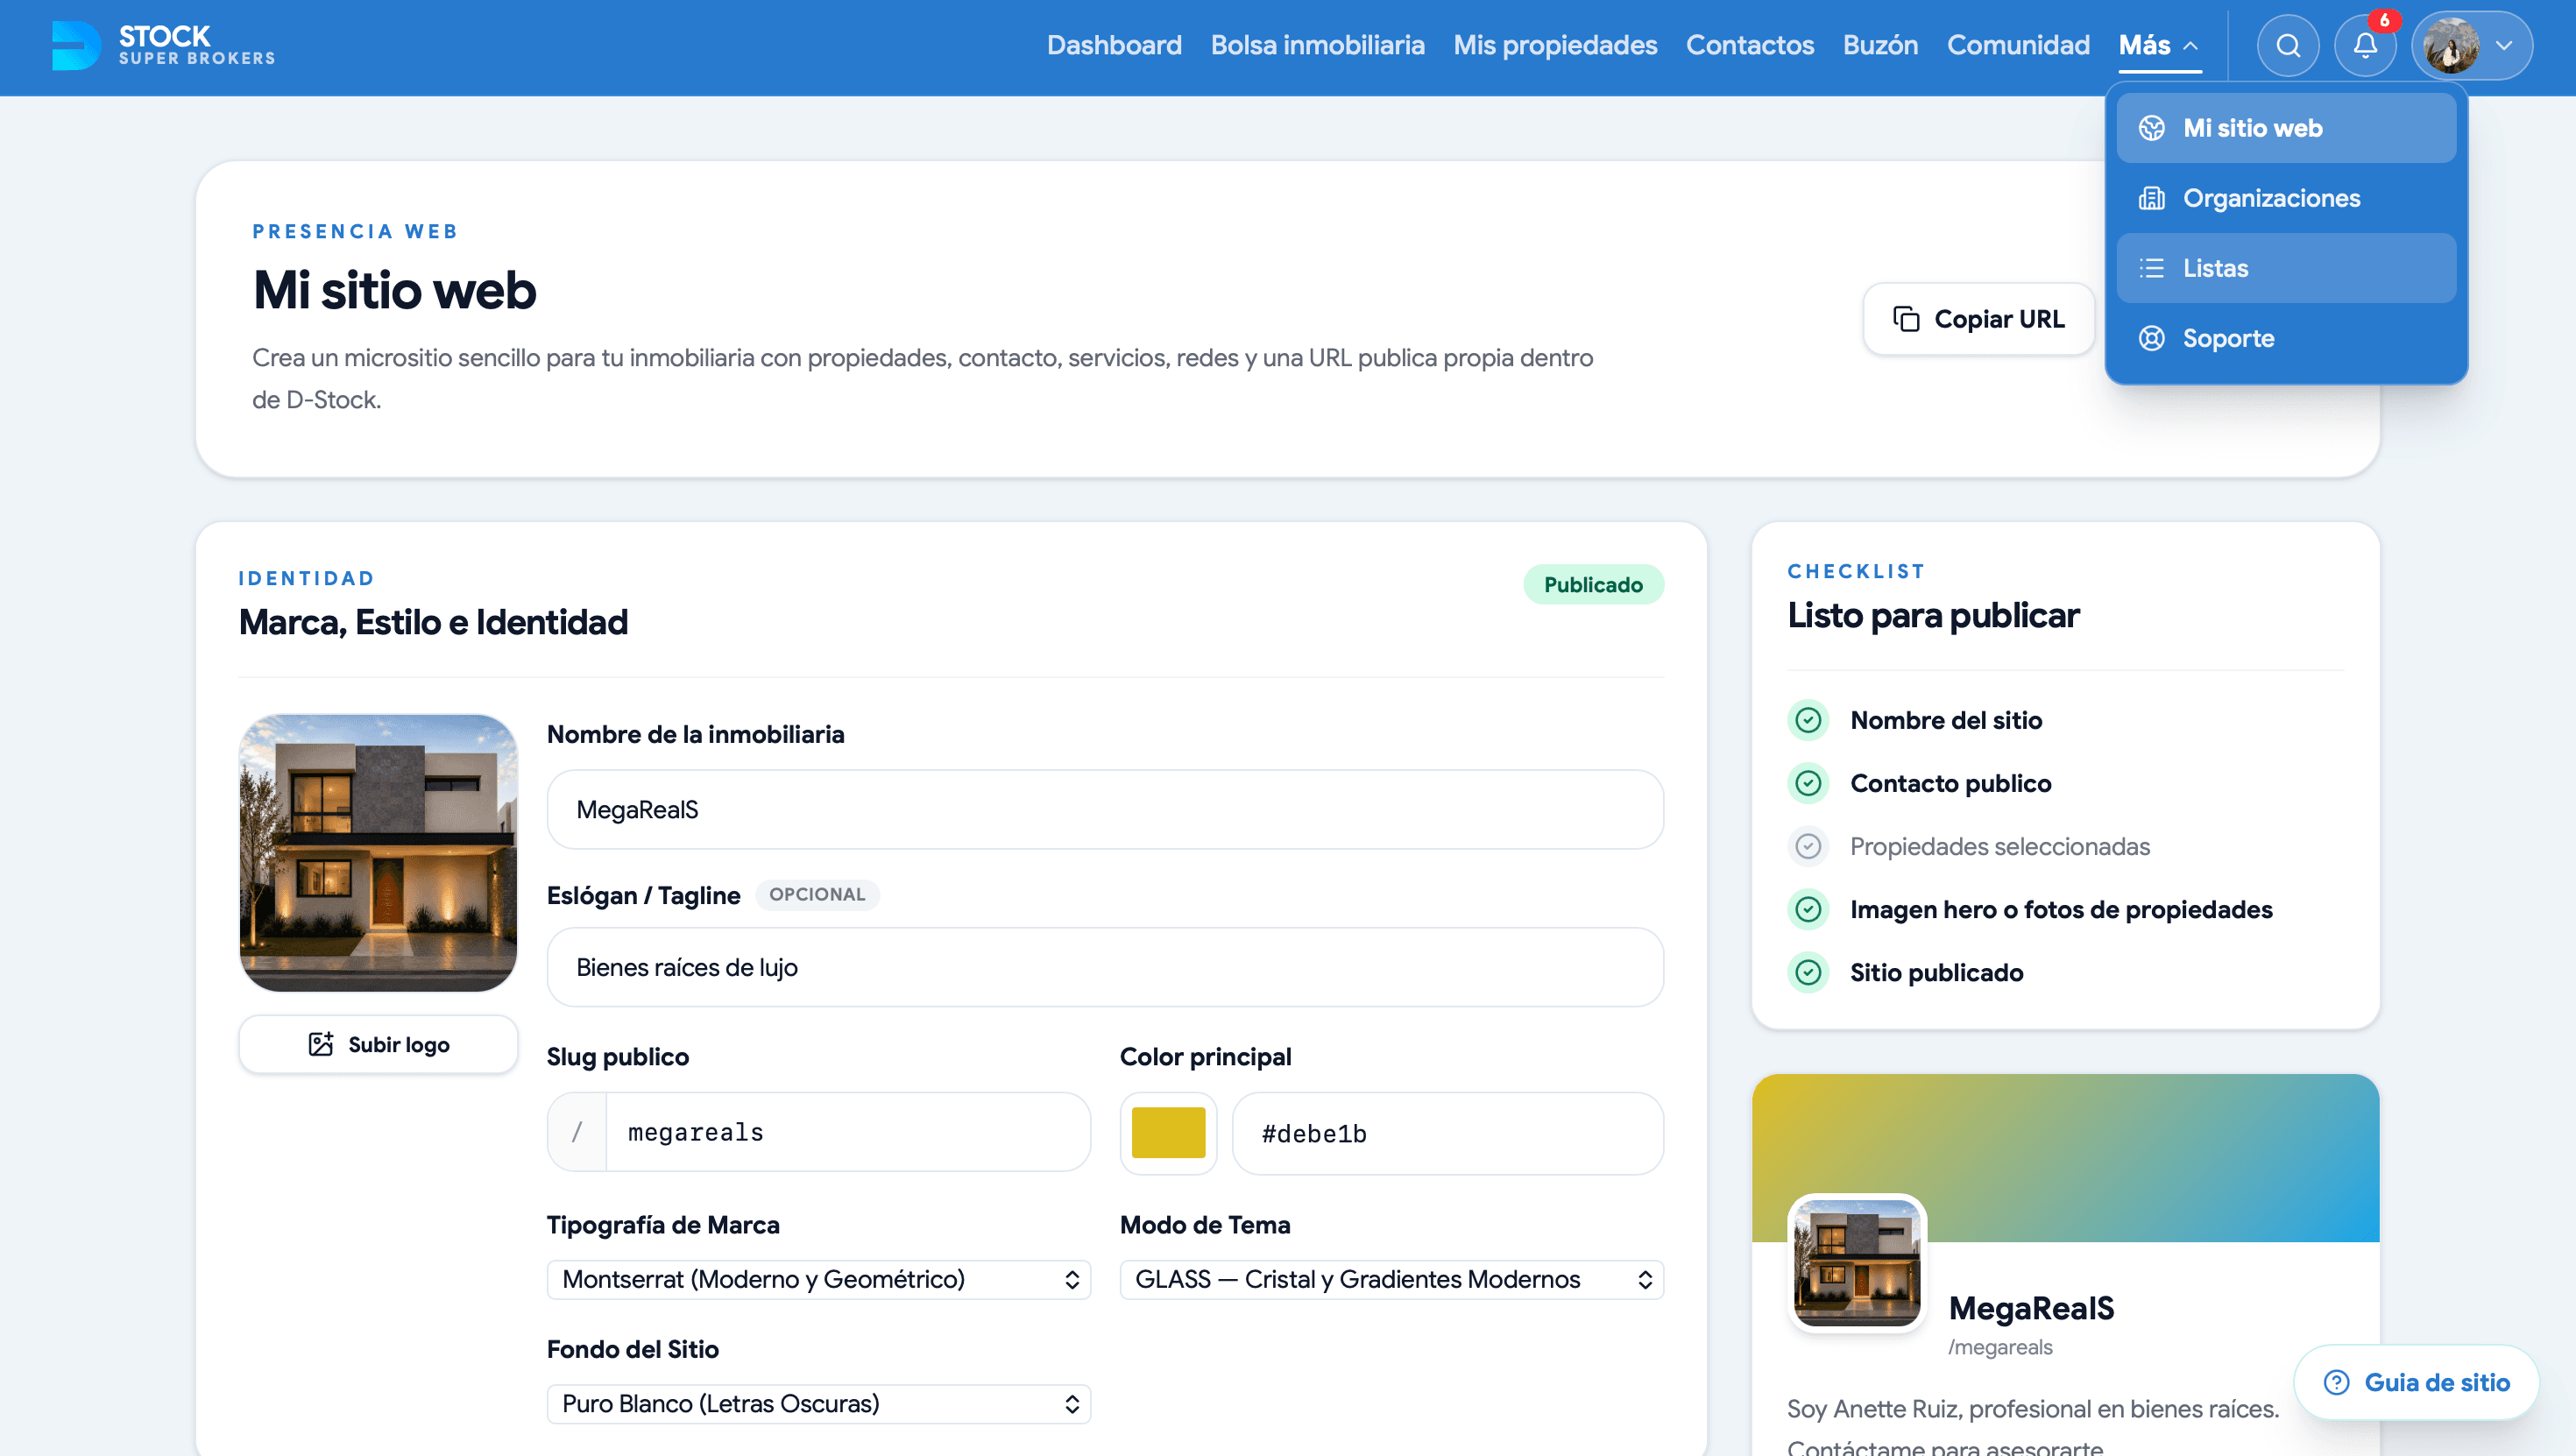Click the Mi sitio web globe icon
The height and width of the screenshot is (1456, 2576).
pyautogui.click(x=2151, y=128)
